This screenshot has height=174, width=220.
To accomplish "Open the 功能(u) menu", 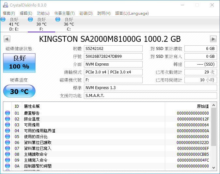I will tap(43, 13).
